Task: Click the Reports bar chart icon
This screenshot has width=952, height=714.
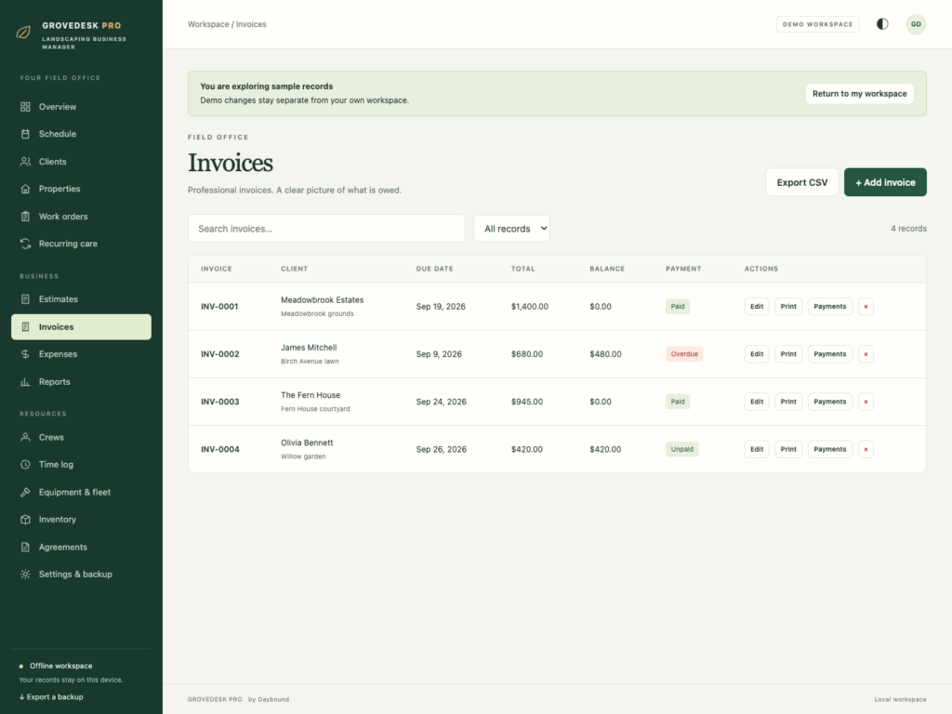Action: 25,382
